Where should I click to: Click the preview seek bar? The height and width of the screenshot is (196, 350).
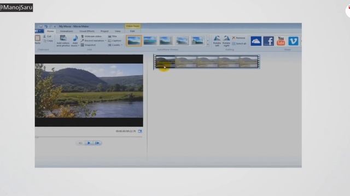tap(89, 137)
